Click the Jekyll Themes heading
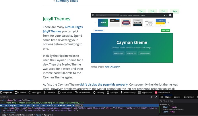198x116 pixels. [57, 19]
